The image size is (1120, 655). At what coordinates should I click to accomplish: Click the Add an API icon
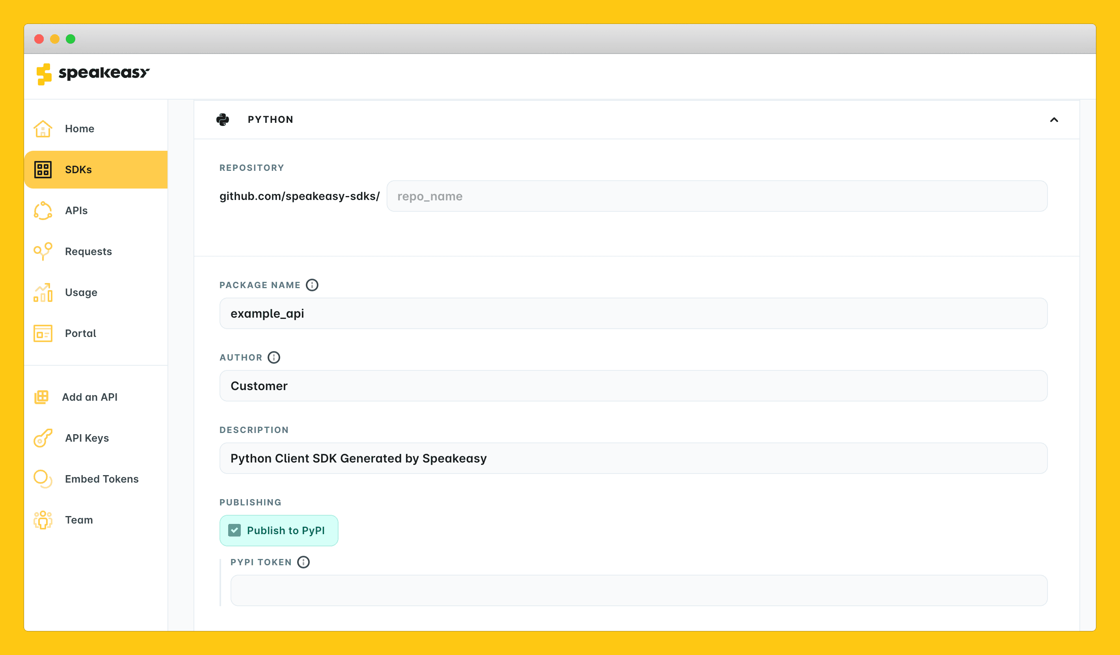41,397
